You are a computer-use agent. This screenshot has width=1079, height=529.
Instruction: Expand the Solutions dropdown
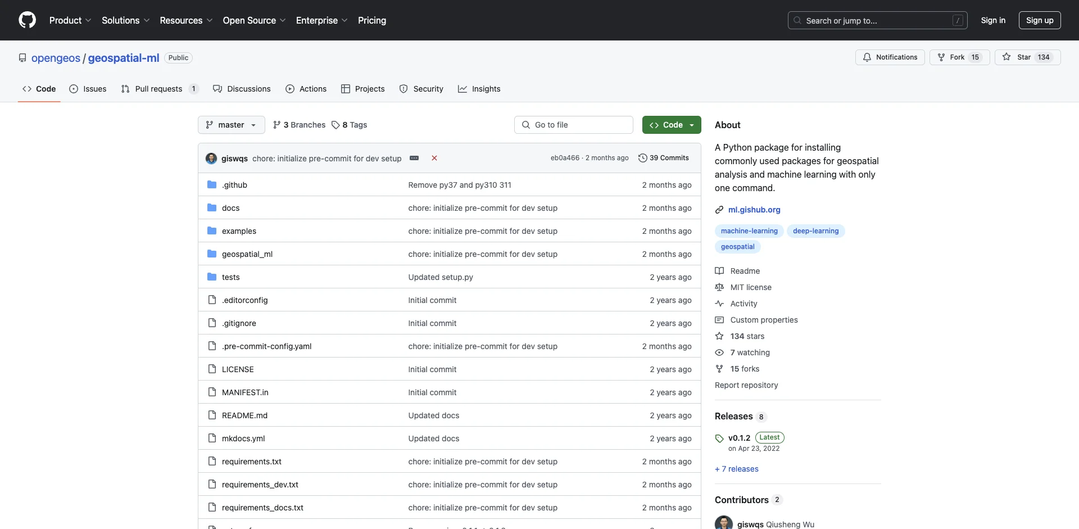[125, 20]
